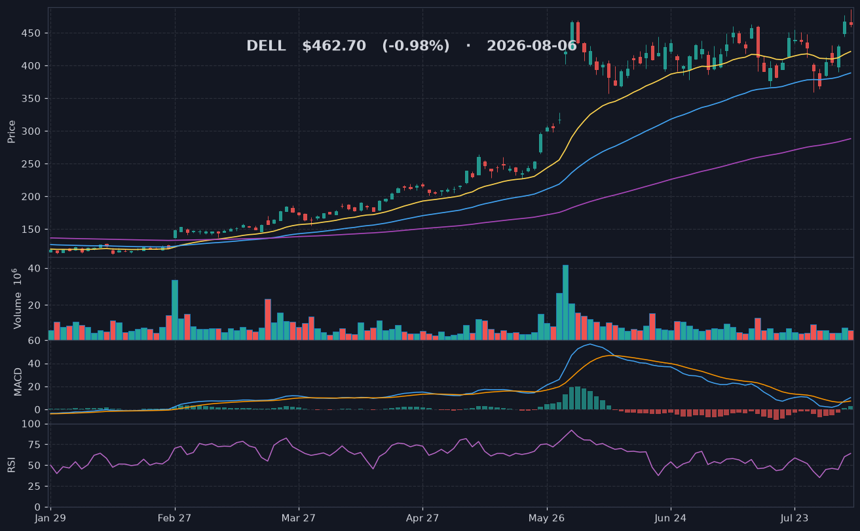
Task: Click the DELL ticker symbol in title
Action: pyautogui.click(x=266, y=46)
